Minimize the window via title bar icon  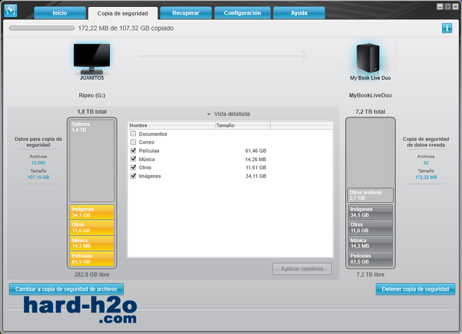(440, 7)
